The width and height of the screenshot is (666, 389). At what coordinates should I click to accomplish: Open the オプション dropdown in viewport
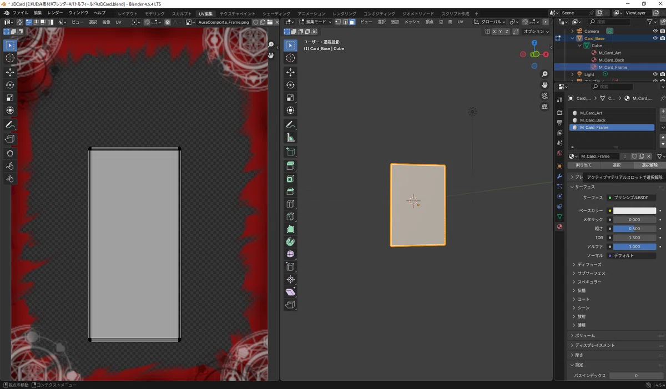[x=536, y=32]
